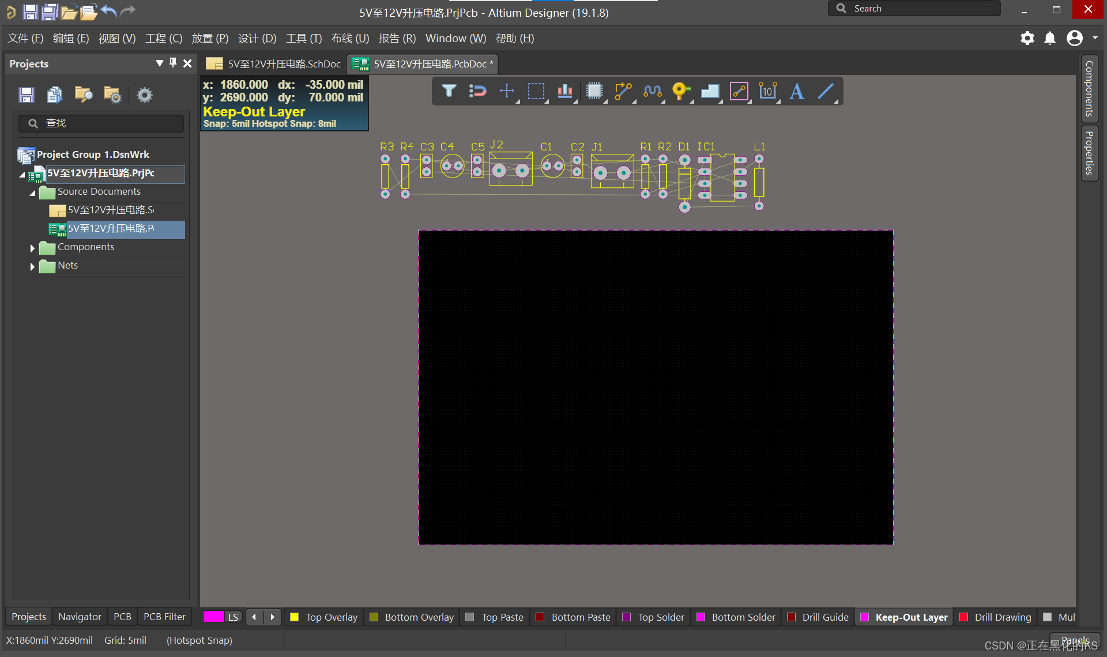Toggle the LS layer set button

point(233,617)
